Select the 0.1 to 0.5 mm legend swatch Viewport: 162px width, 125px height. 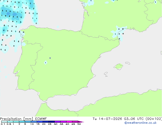(x=4, y=122)
